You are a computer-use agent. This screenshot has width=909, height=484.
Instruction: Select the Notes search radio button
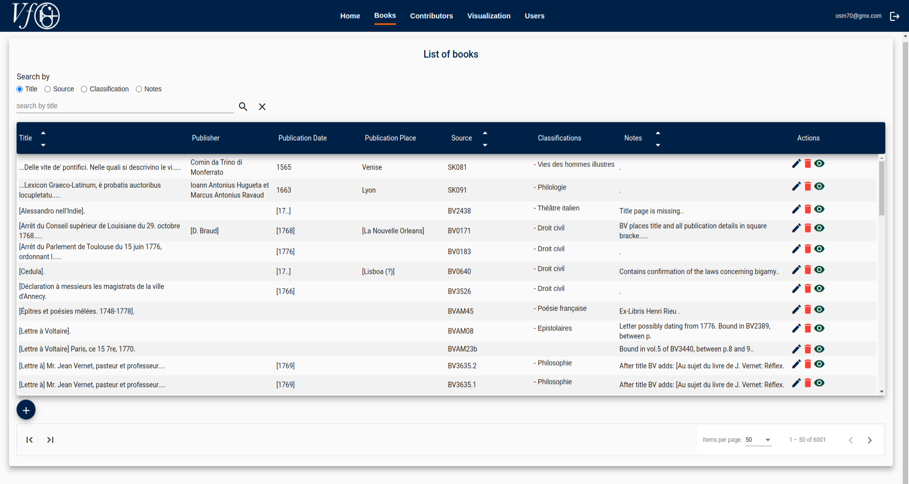pos(139,89)
